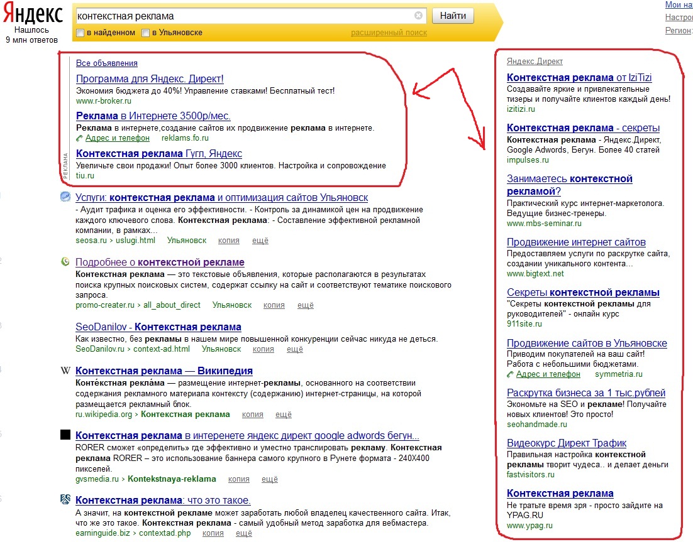
Task: Open cached 'копия' of promo-creater.ru result
Action: click(x=274, y=305)
